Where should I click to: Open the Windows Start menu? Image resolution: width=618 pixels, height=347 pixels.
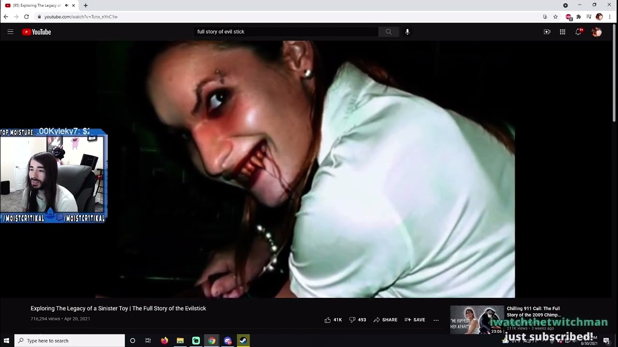7,341
